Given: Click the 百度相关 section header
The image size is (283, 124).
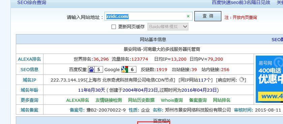Looking at the screenshot, I should click(162, 121).
